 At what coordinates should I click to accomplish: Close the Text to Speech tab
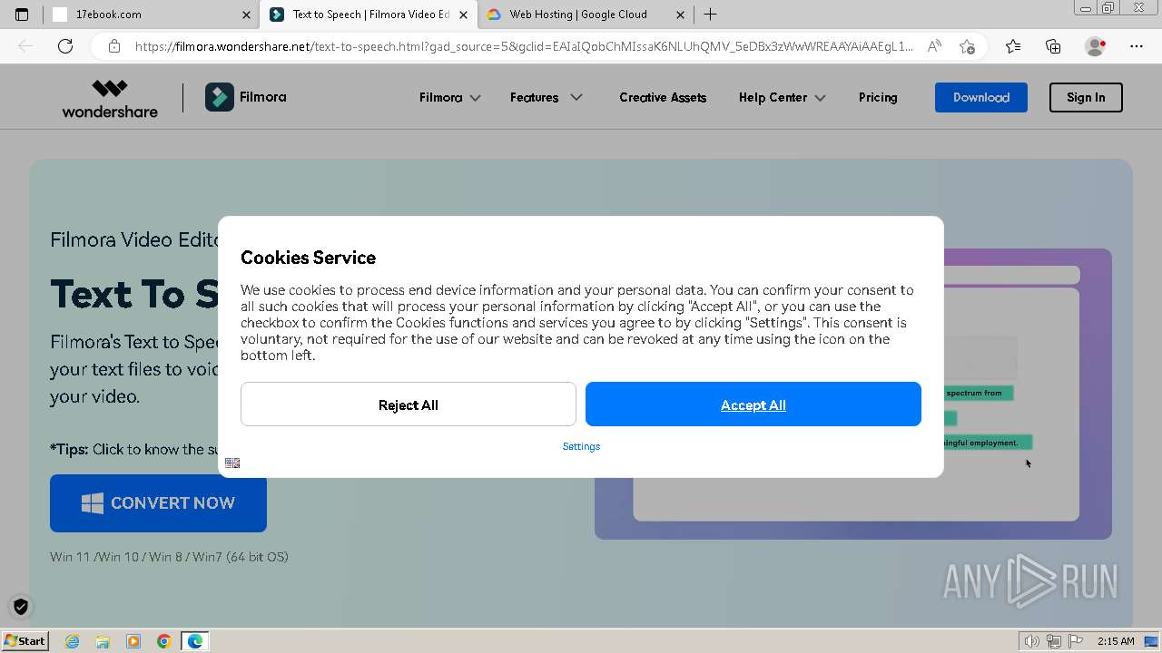click(x=463, y=15)
